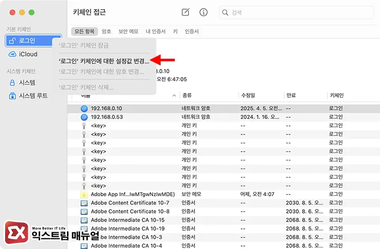Screen dimensions: 380x249
Task: Select Adobe Content Certificate 10-7 entry
Action: tap(130, 203)
